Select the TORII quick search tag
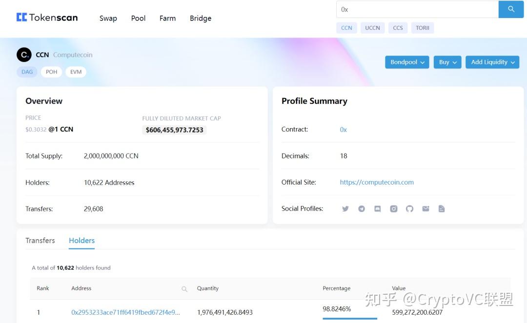527x323 pixels. click(423, 28)
